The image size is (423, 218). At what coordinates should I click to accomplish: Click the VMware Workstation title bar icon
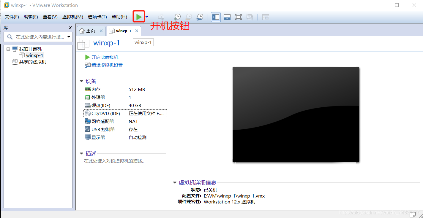point(7,5)
